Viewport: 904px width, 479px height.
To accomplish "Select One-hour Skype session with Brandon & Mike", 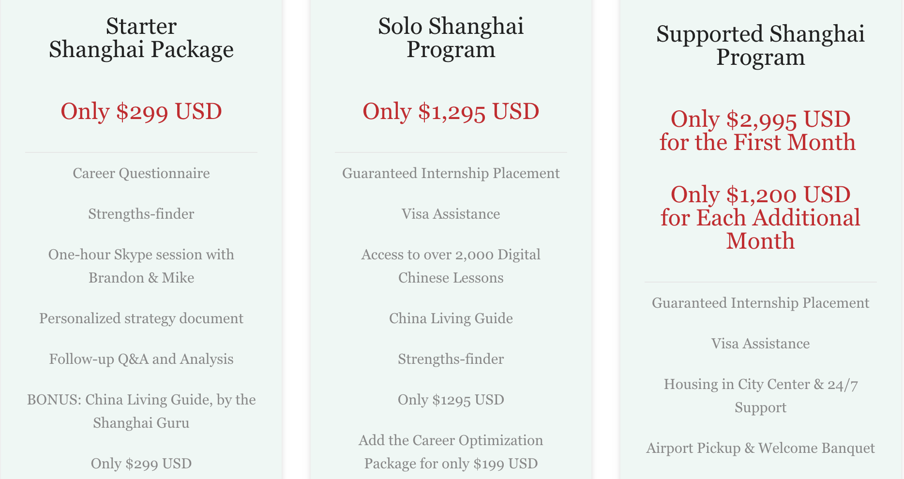I will coord(141,266).
